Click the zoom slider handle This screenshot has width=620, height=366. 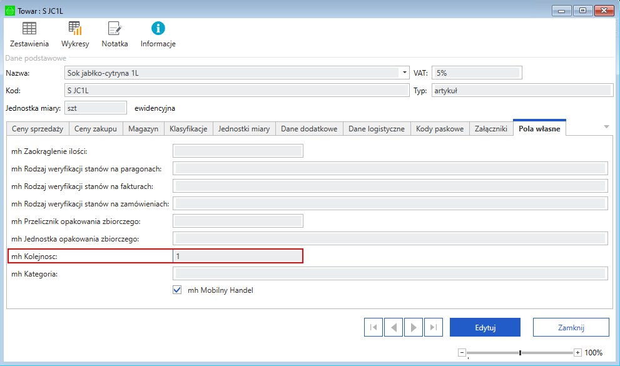520,353
